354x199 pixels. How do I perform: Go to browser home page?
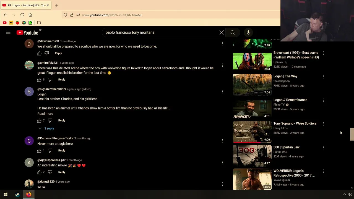pos(30,15)
